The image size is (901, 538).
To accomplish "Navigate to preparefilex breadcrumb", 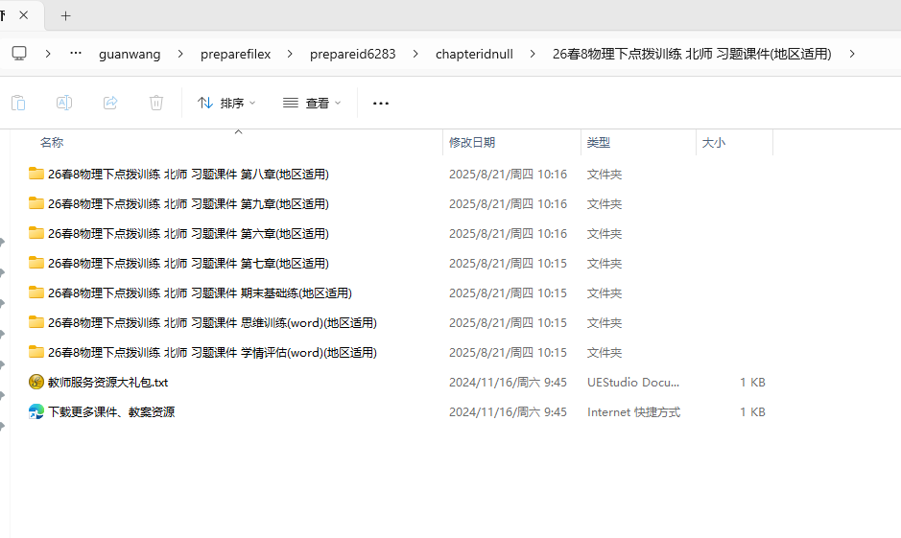I will click(236, 54).
